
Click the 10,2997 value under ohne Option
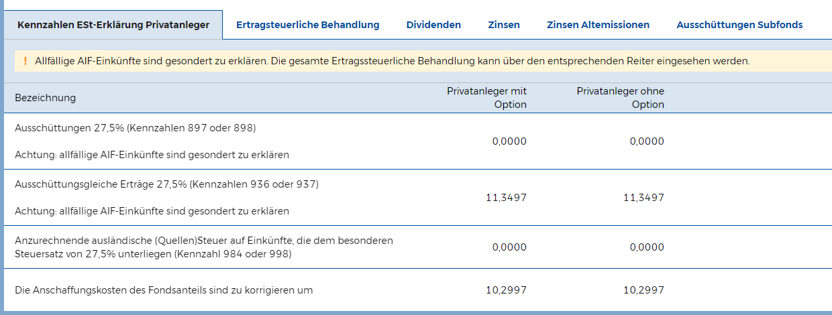(x=643, y=290)
